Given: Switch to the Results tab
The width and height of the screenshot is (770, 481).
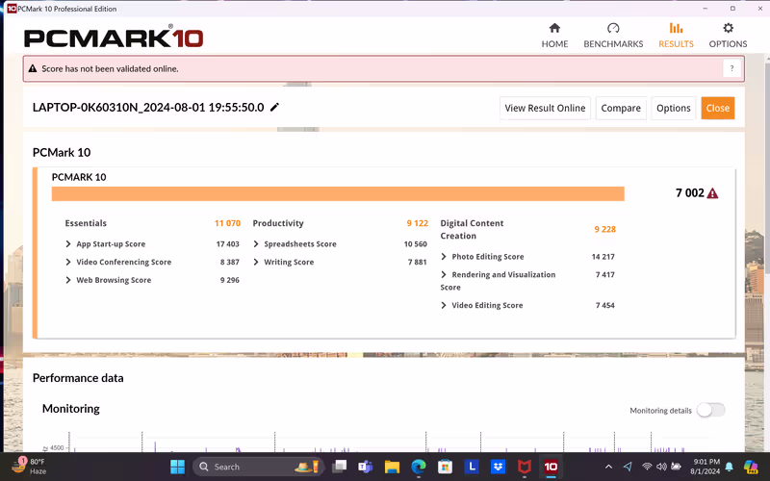Looking at the screenshot, I should (x=676, y=36).
